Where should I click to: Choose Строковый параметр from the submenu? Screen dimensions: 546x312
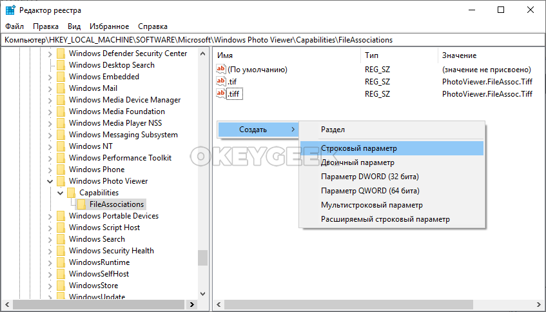coord(359,148)
